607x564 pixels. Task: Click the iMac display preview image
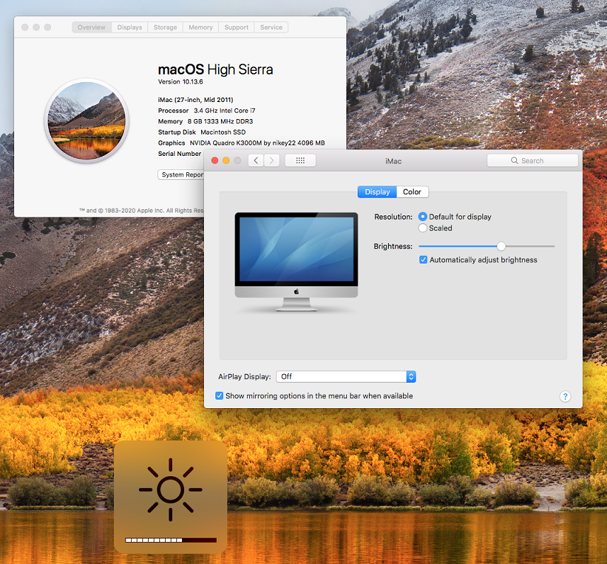[296, 262]
